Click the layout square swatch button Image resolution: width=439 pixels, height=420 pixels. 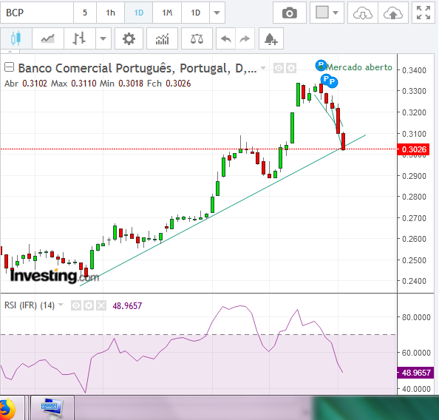point(322,13)
